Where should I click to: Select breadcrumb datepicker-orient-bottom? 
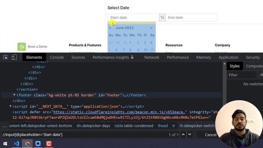click(41, 126)
